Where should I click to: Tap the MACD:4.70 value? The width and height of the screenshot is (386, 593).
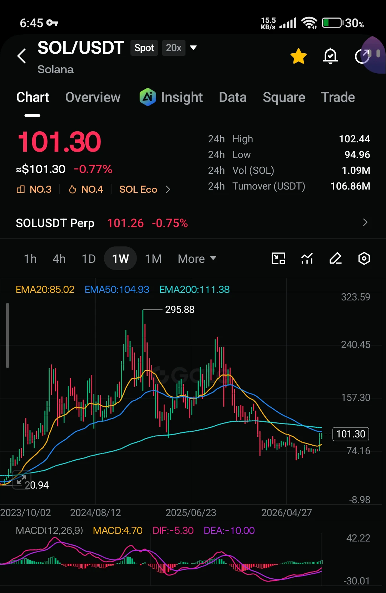[x=118, y=530]
